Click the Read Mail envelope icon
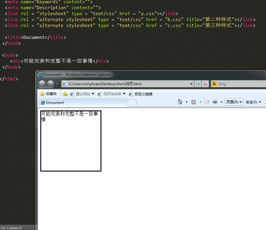Screen dimensions: 266x230 coord(206,101)
